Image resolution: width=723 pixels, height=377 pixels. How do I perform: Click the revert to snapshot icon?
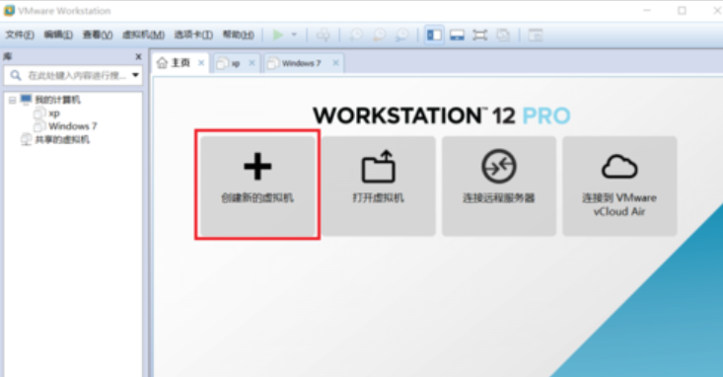tap(379, 36)
